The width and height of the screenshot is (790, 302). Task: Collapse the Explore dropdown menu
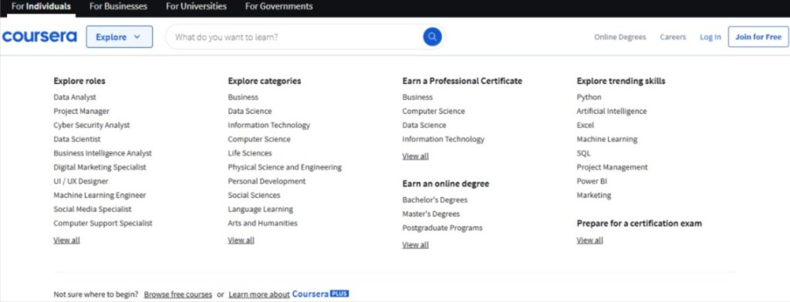coord(120,37)
